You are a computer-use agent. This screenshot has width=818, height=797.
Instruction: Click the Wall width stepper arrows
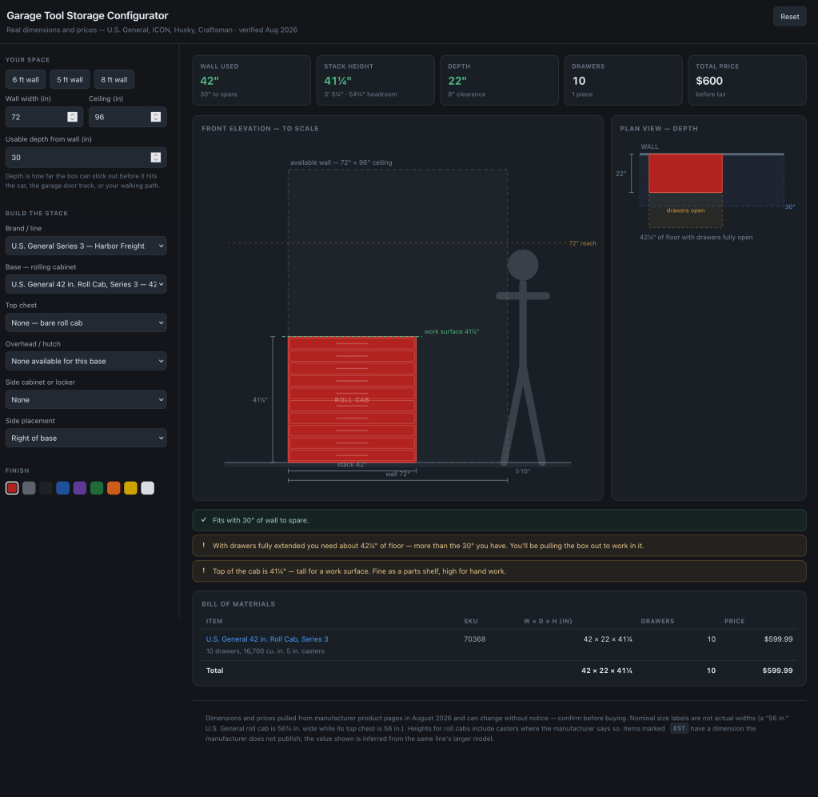(73, 117)
